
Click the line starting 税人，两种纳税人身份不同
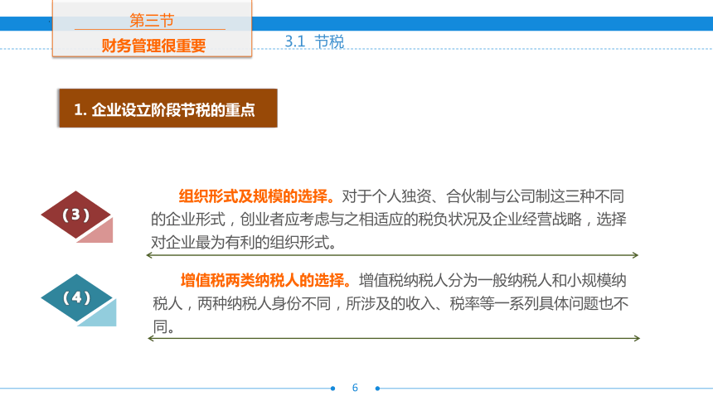pos(390,303)
